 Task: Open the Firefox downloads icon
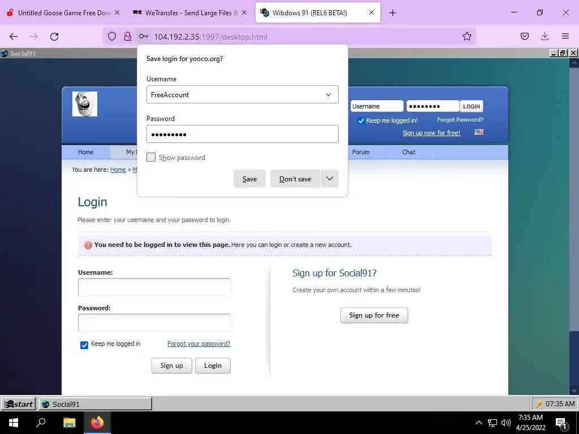pyautogui.click(x=545, y=36)
